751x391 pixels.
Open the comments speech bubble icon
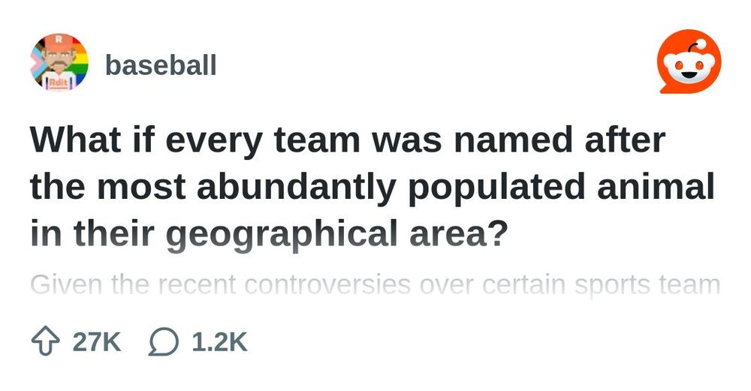tap(163, 341)
